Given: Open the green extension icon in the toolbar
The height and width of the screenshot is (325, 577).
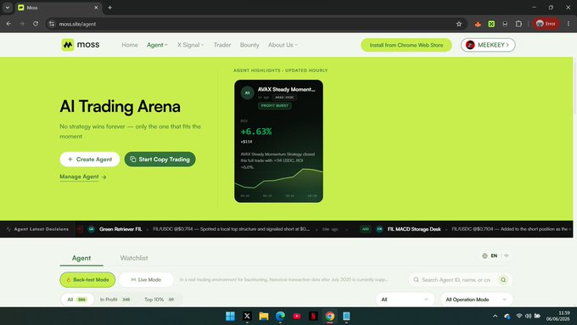Looking at the screenshot, I should coord(491,24).
